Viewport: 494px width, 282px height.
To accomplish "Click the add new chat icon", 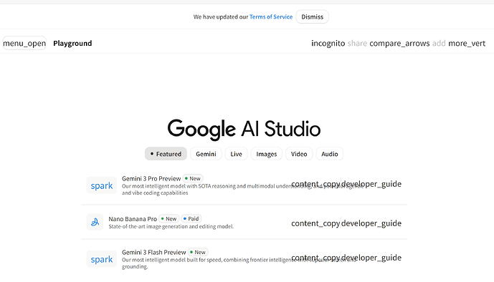I will pos(439,43).
